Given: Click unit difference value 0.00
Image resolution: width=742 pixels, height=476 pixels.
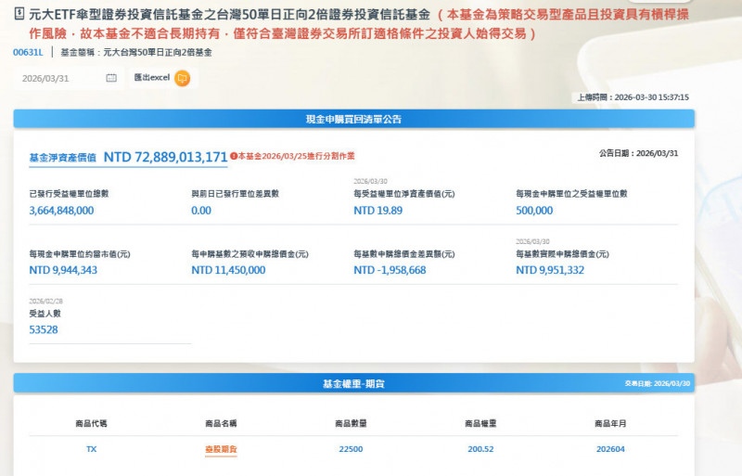Looking at the screenshot, I should pos(201,211).
